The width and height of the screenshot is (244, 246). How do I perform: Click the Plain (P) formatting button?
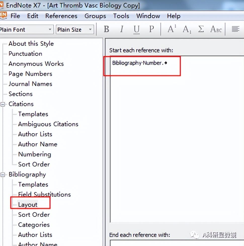(x=151, y=29)
